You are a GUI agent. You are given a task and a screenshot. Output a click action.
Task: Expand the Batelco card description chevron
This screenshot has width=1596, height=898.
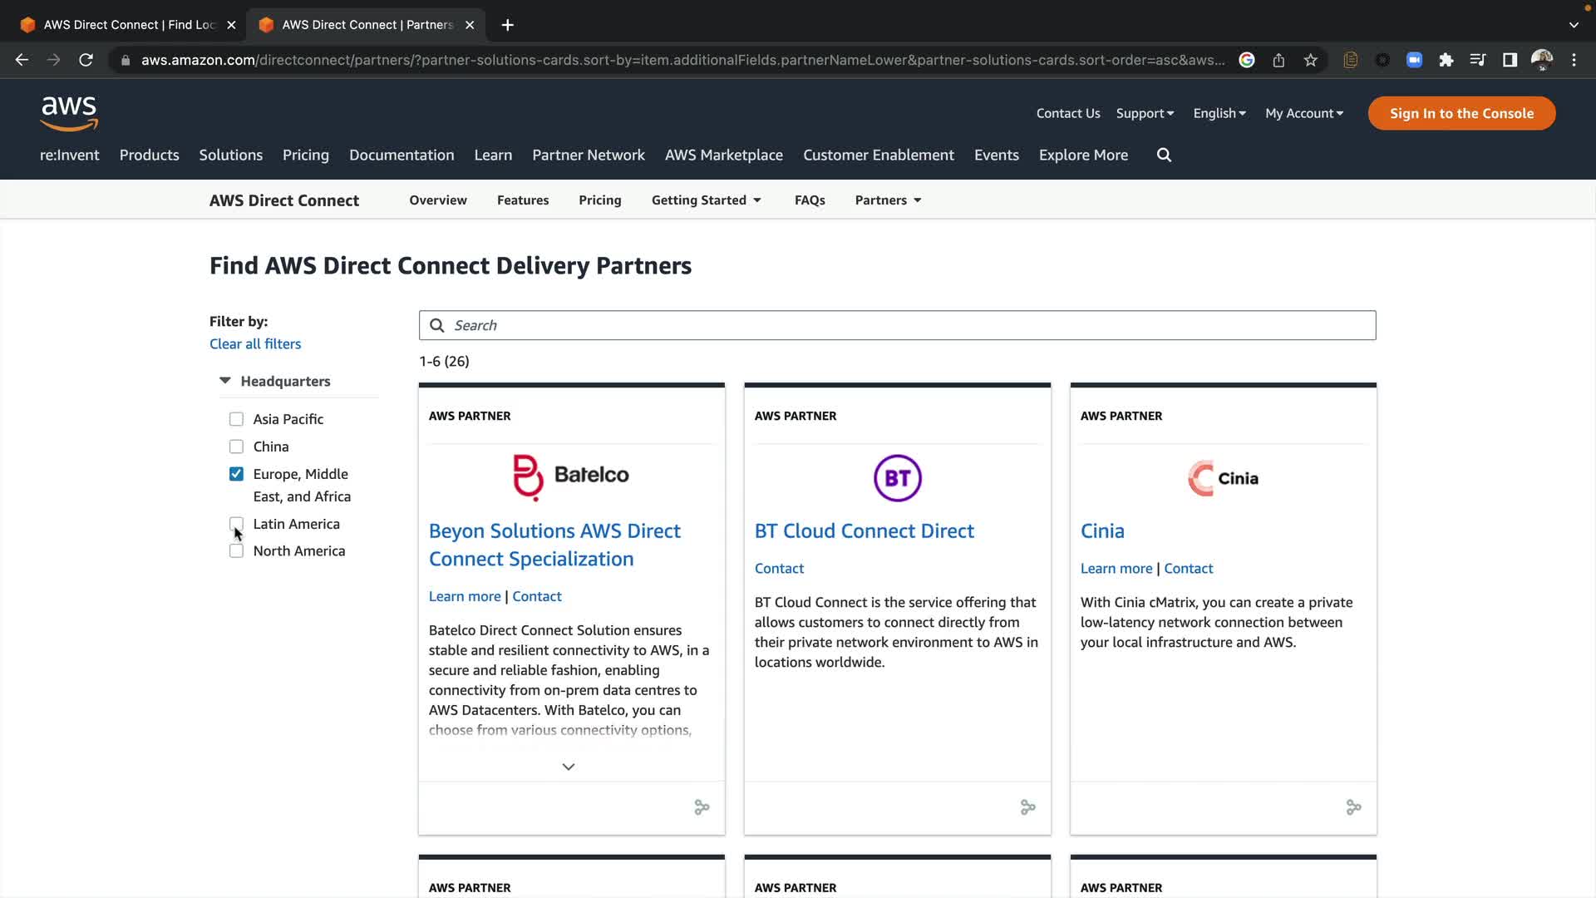pos(569,767)
